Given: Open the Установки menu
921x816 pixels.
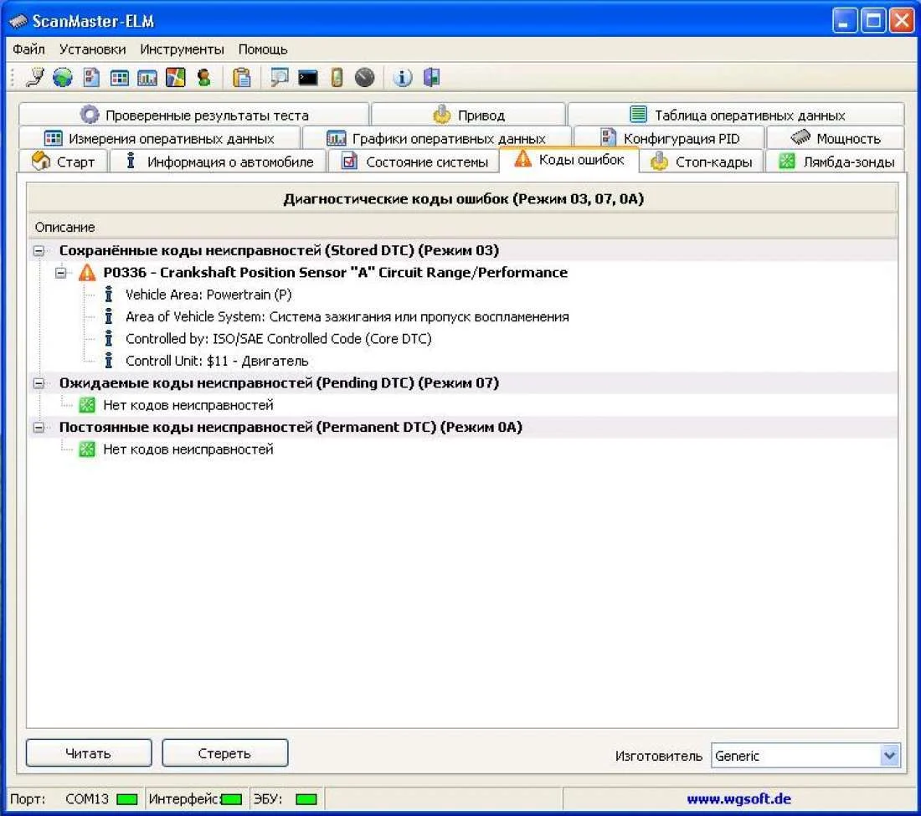Looking at the screenshot, I should click(x=92, y=49).
